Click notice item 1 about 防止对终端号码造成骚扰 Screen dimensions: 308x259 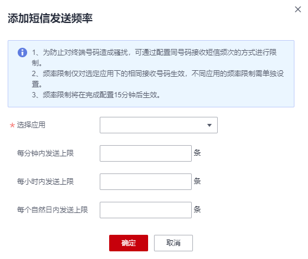tap(155, 58)
